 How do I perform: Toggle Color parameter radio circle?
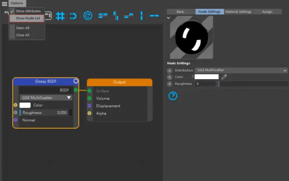click(x=169, y=77)
